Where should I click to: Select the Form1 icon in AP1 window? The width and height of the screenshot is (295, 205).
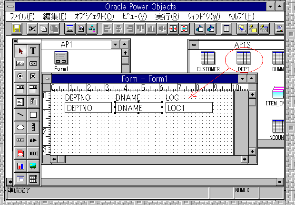point(61,61)
